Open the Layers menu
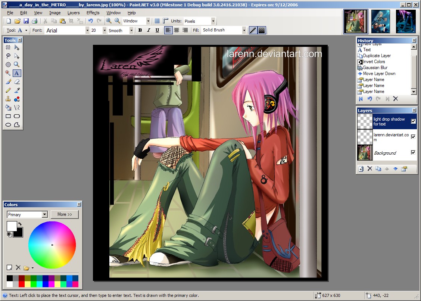Image resolution: width=421 pixels, height=301 pixels. (x=74, y=13)
